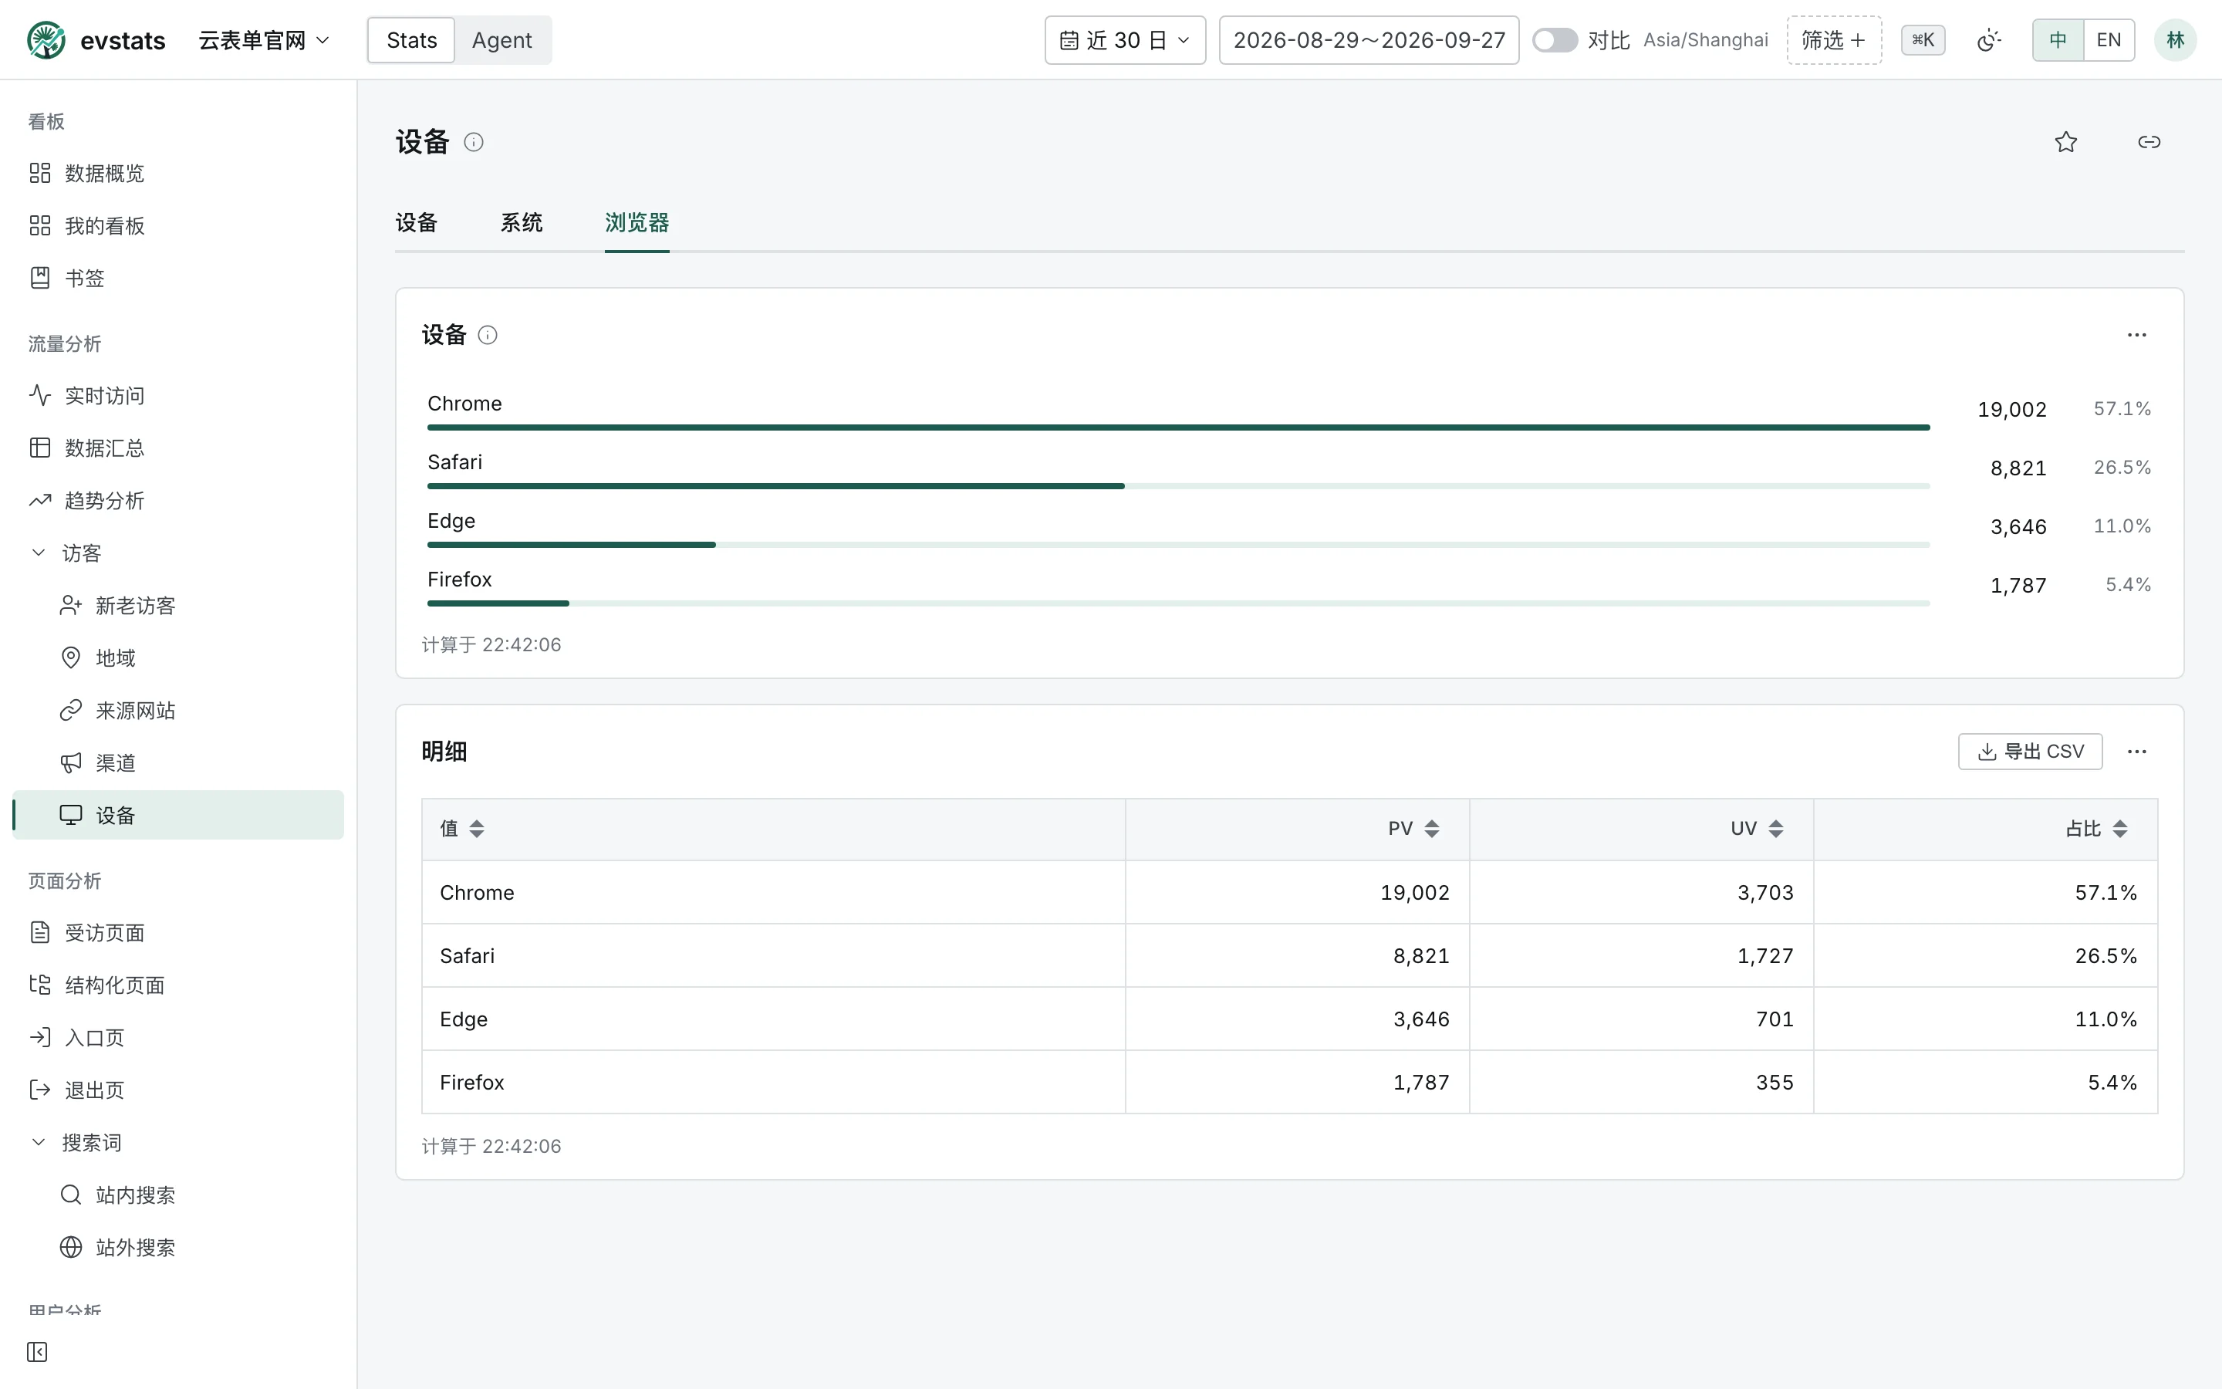The width and height of the screenshot is (2222, 1389).
Task: Open 书签 bookmarks in sidebar
Action: (178, 278)
